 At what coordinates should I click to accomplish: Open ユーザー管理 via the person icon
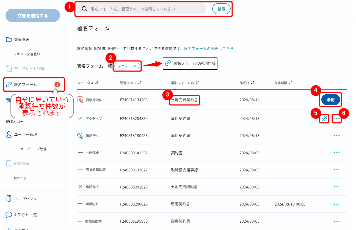[x=9, y=134]
